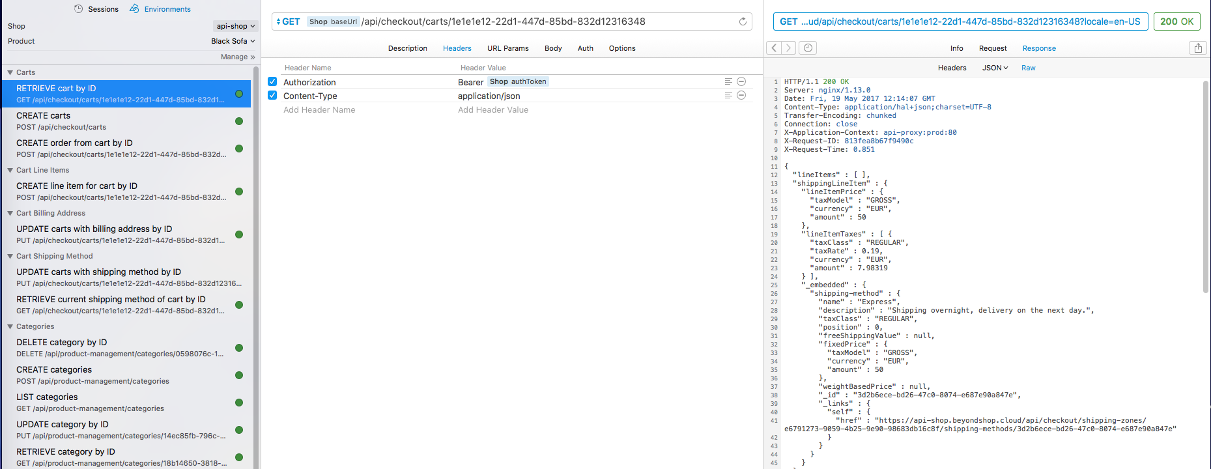
Task: Open the response history clock icon
Action: click(x=808, y=48)
